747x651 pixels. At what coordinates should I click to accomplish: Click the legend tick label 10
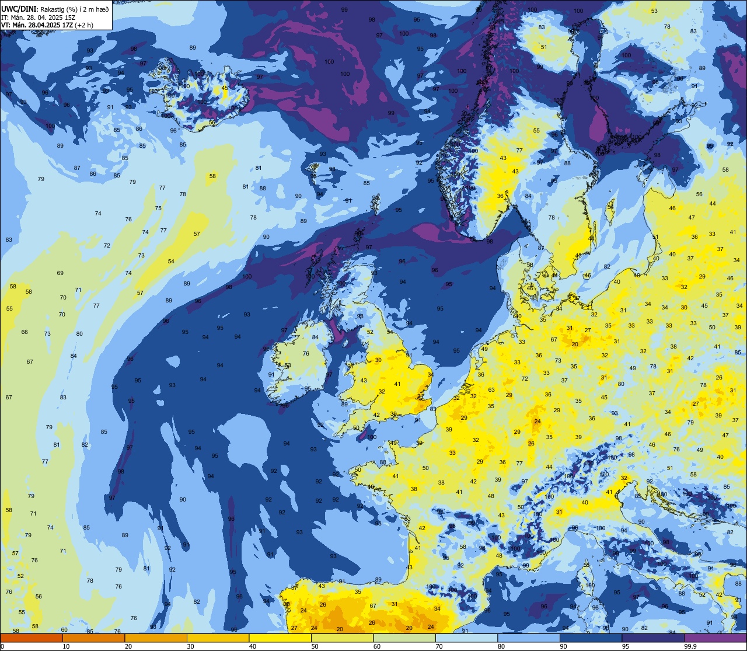pos(66,646)
